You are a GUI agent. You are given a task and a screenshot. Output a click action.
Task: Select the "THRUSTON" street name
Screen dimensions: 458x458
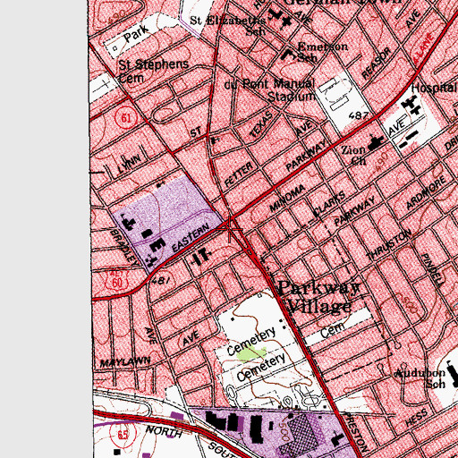(x=389, y=245)
